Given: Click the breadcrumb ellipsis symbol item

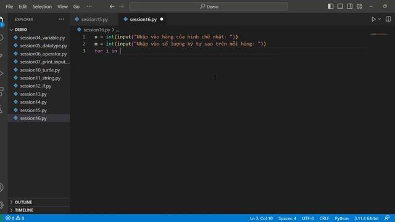Looking at the screenshot, I should coord(118,30).
